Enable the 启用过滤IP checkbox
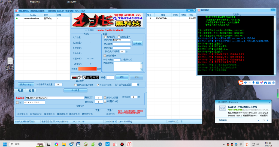Viewport: 279px width, 147px height. click(x=119, y=37)
